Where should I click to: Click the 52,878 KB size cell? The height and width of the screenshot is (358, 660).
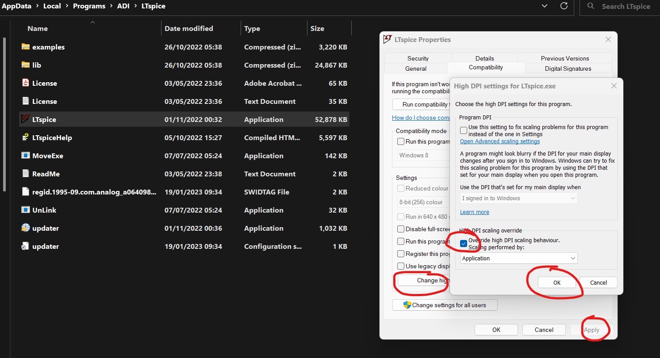point(330,119)
